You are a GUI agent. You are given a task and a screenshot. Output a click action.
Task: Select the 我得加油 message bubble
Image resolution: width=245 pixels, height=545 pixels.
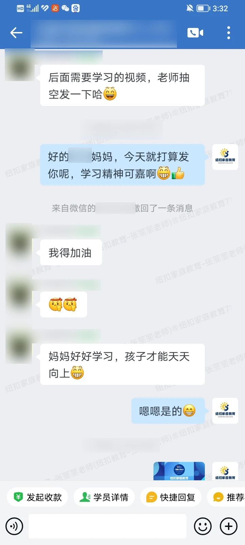click(71, 252)
